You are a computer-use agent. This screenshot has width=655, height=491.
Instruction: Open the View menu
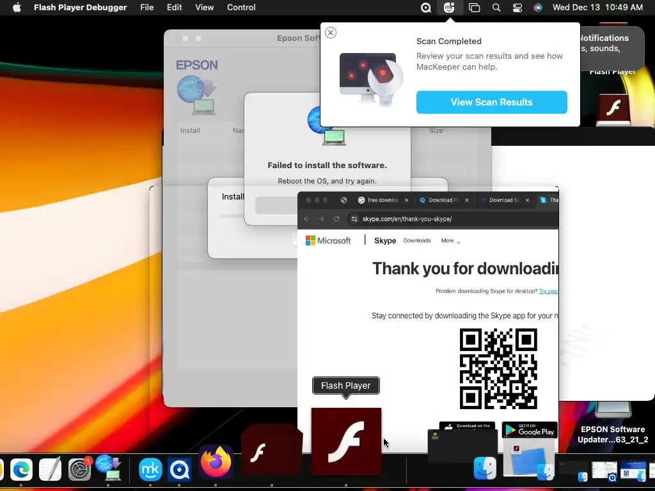(x=204, y=8)
